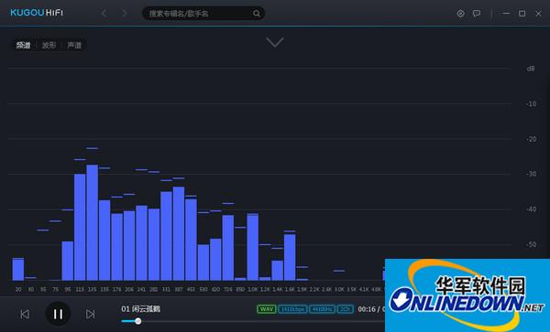550x332 pixels.
Task: Go back with the left arrow
Action: (x=104, y=14)
